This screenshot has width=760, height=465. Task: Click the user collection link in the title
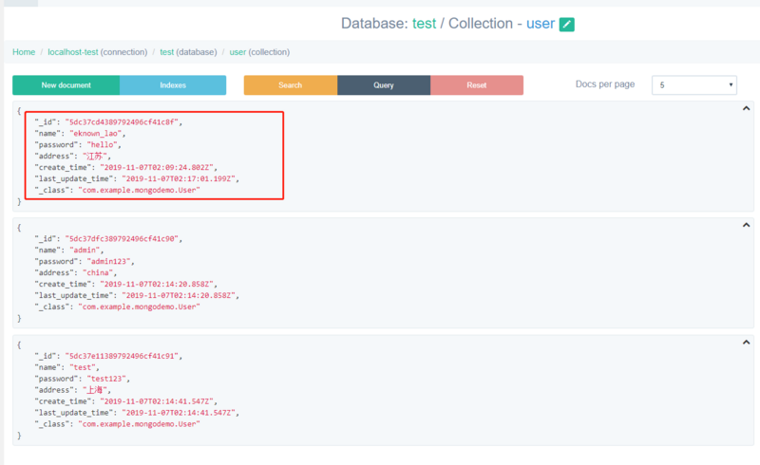coord(541,23)
